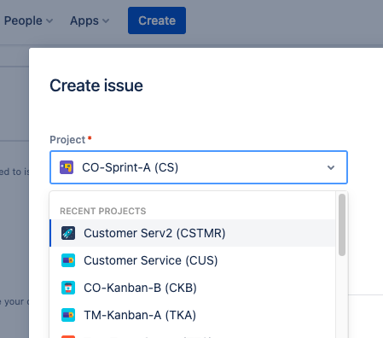Open the Apps menu

pos(90,20)
